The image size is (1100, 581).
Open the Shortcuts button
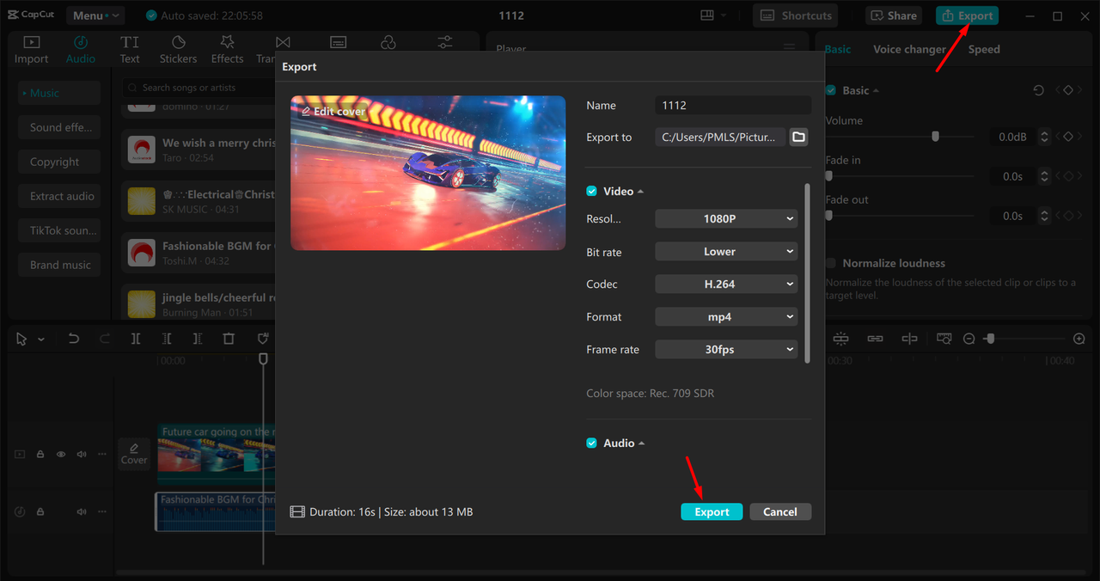click(x=796, y=15)
